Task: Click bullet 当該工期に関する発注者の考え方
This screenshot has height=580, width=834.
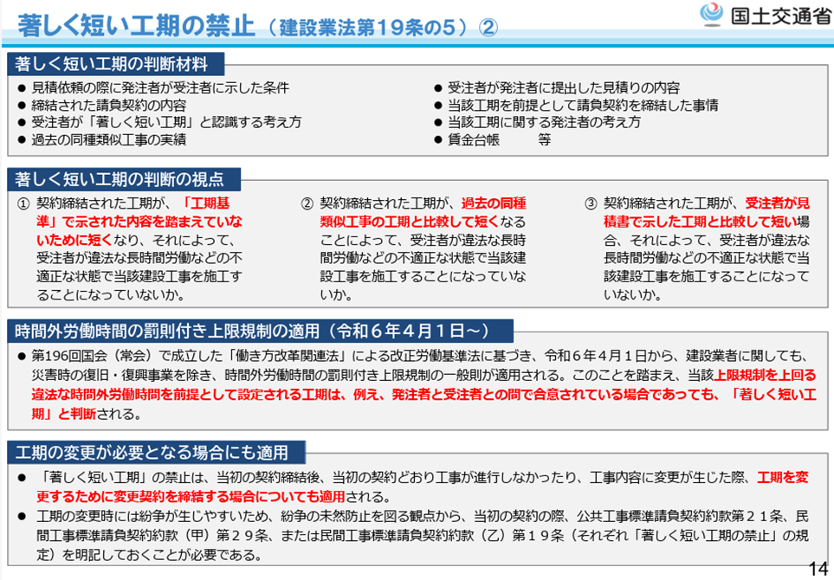Action: click(x=544, y=122)
